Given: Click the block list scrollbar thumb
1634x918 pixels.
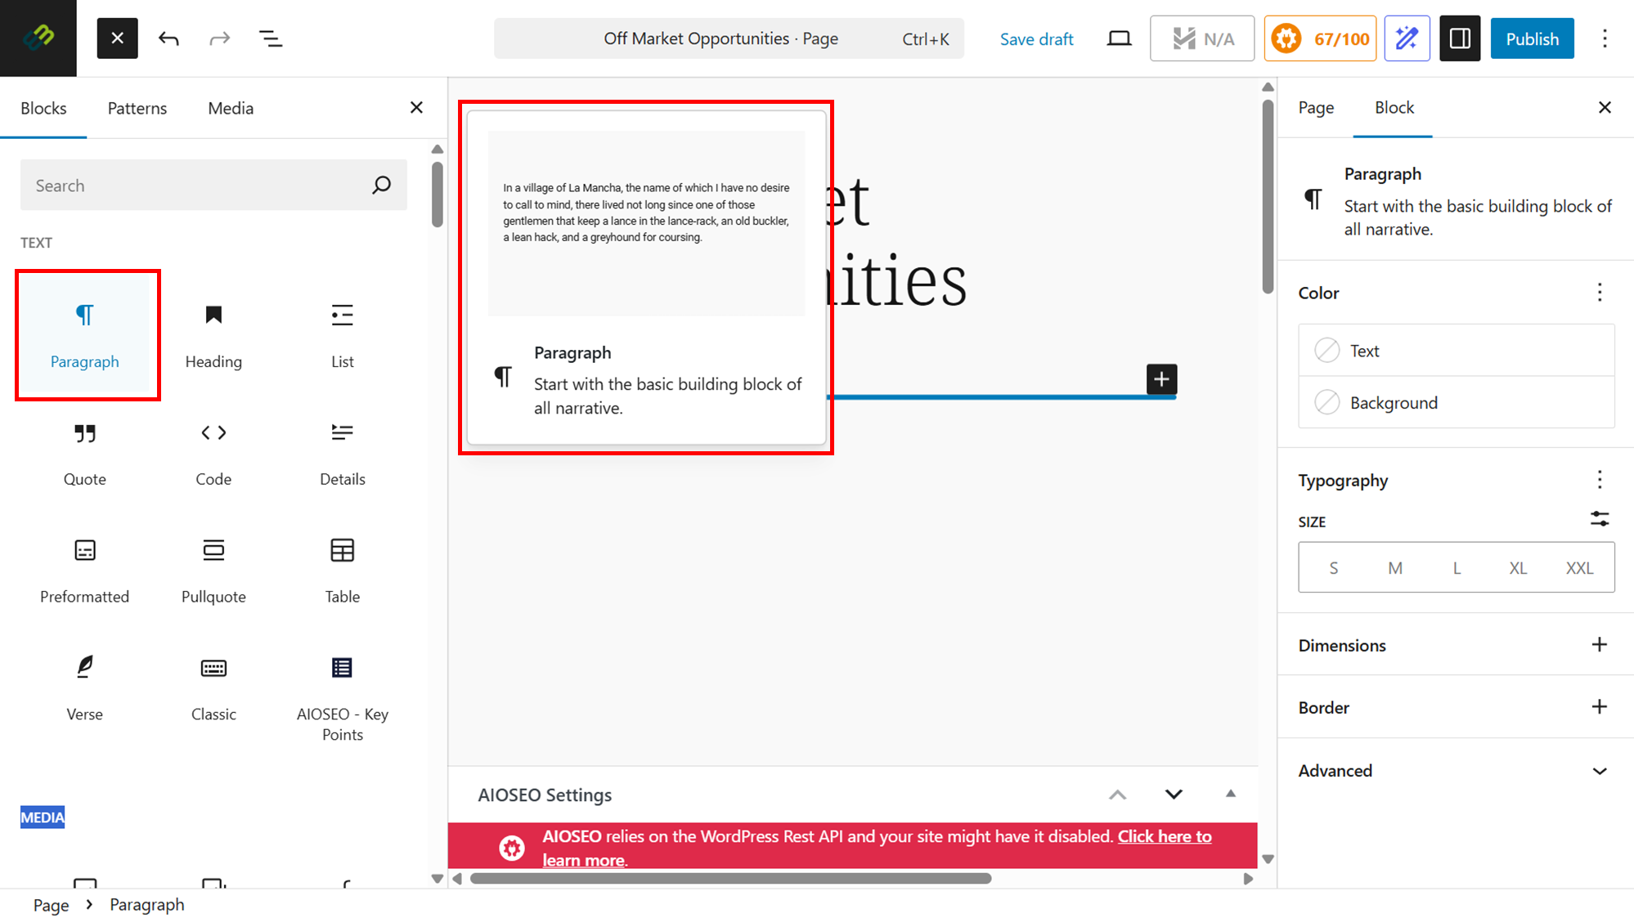Looking at the screenshot, I should (x=437, y=195).
